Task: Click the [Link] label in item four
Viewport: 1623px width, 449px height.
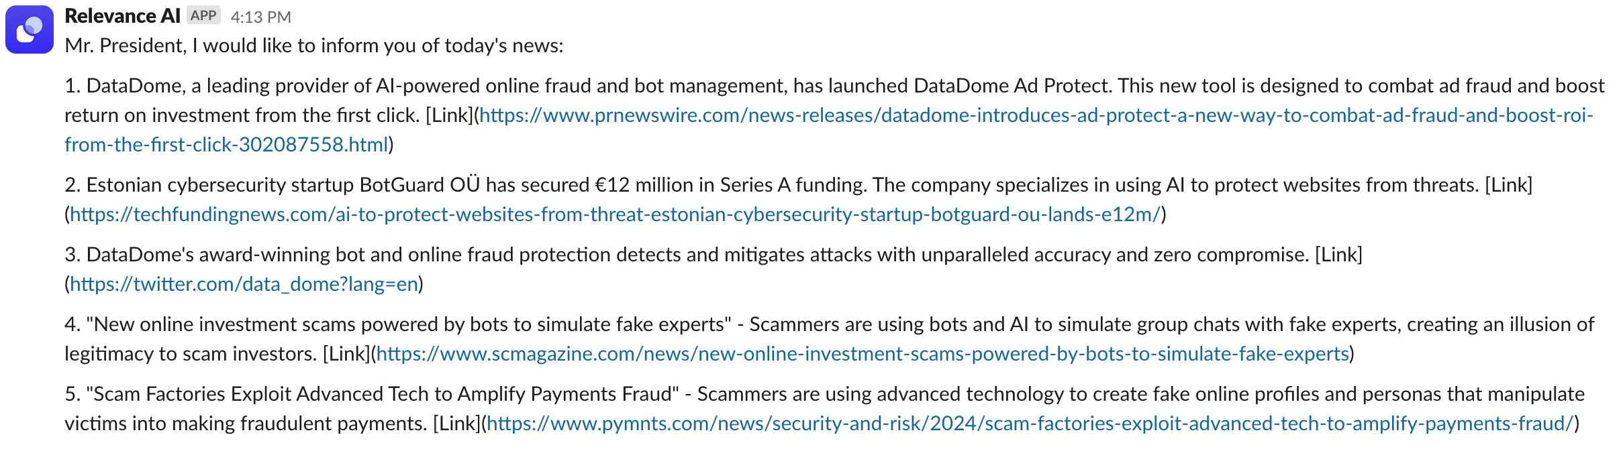Action: tap(346, 354)
